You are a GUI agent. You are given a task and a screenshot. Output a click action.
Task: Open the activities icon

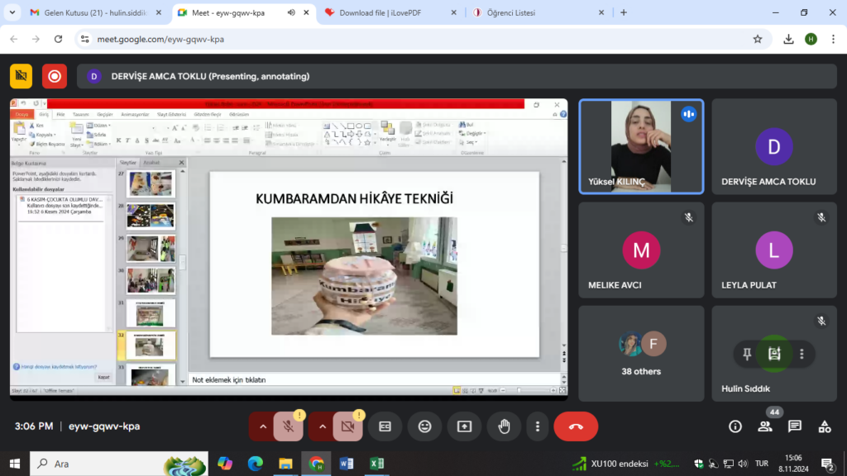pos(825,426)
